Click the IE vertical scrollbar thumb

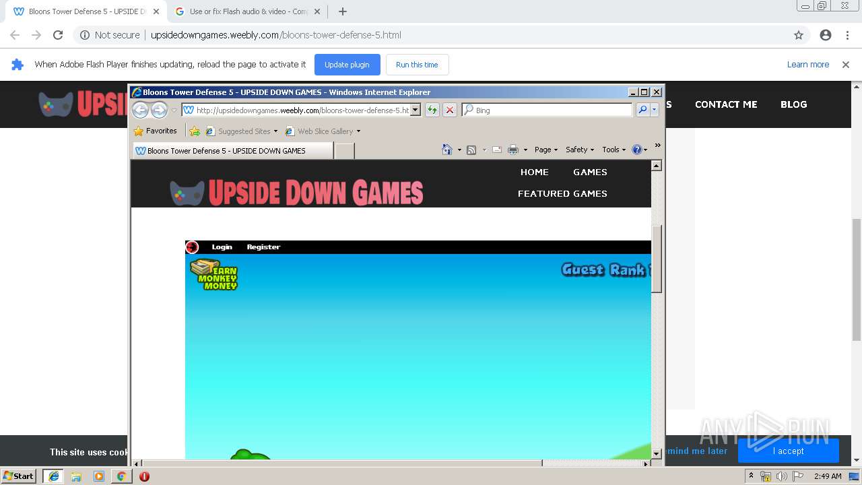[657, 259]
